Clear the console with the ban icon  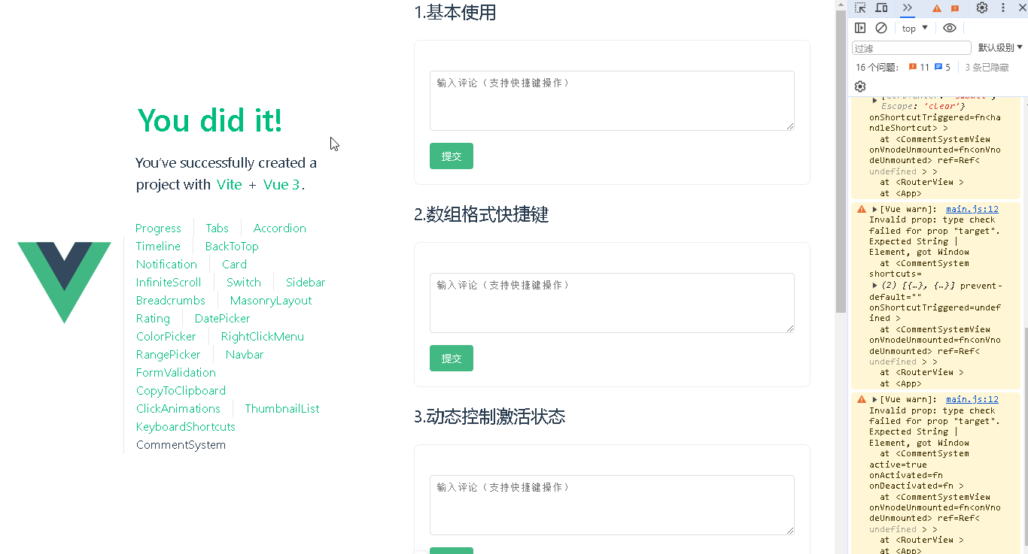click(881, 28)
